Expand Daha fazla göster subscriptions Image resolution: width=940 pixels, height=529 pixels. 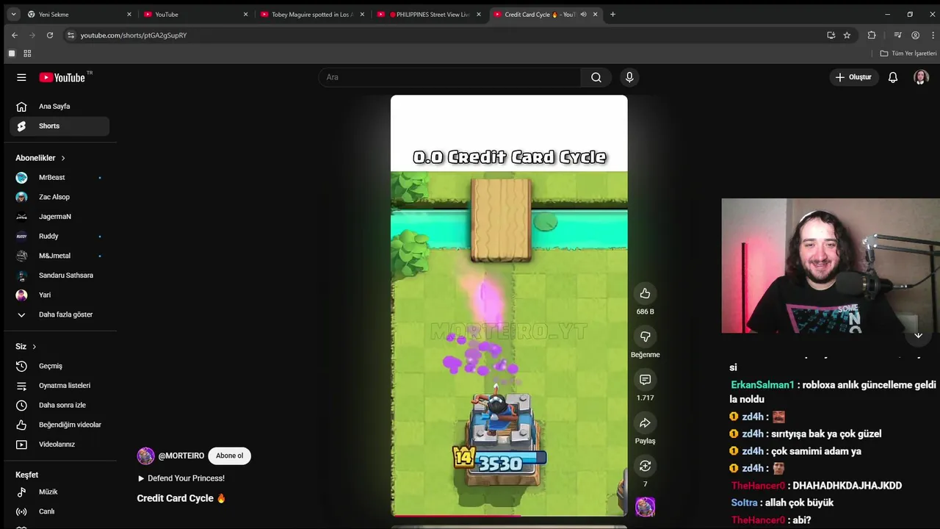pos(59,314)
